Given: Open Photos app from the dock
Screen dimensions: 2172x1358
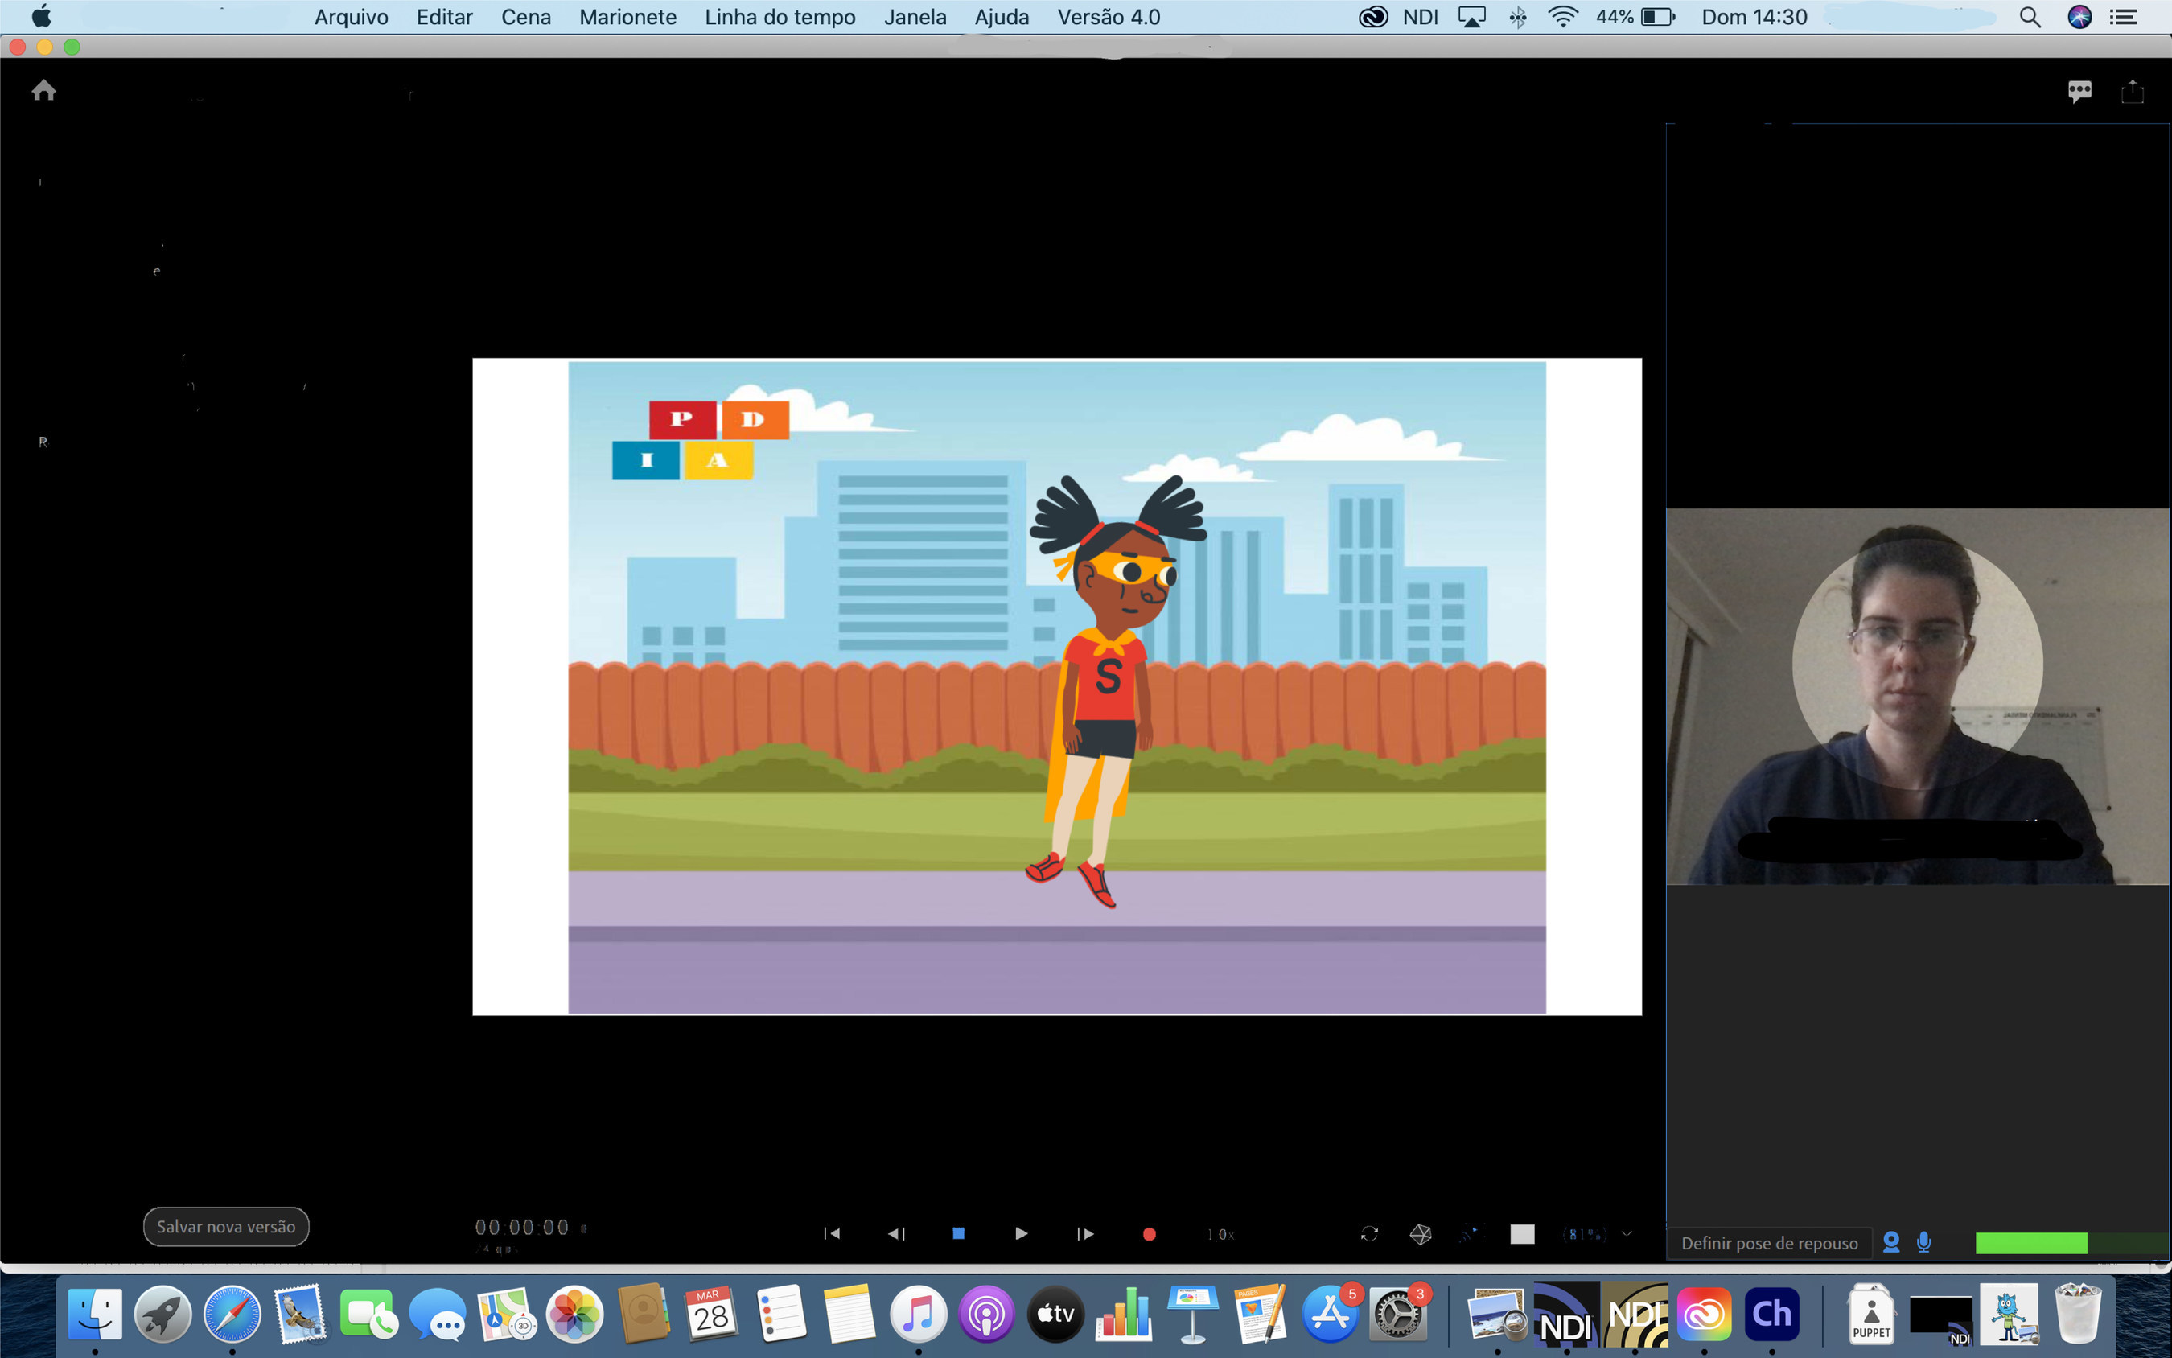Looking at the screenshot, I should (x=574, y=1314).
